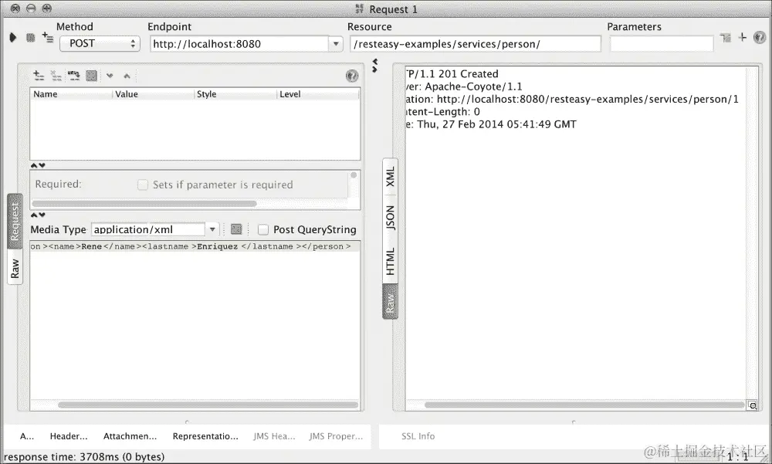Click the response panel horizontal scrollbar
Screen dimensions: 772x464
[584, 405]
